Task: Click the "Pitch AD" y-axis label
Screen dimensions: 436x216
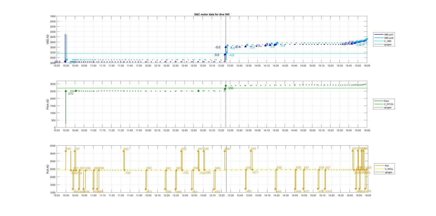Action: [48, 105]
